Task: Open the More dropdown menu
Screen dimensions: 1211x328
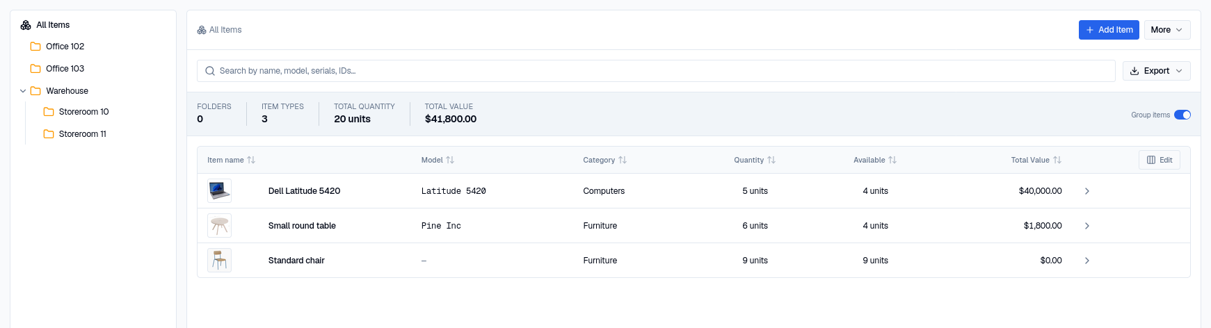Action: [1167, 30]
